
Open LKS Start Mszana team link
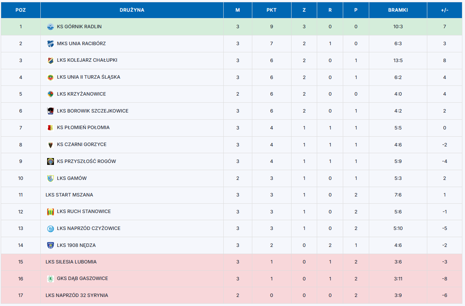69,195
